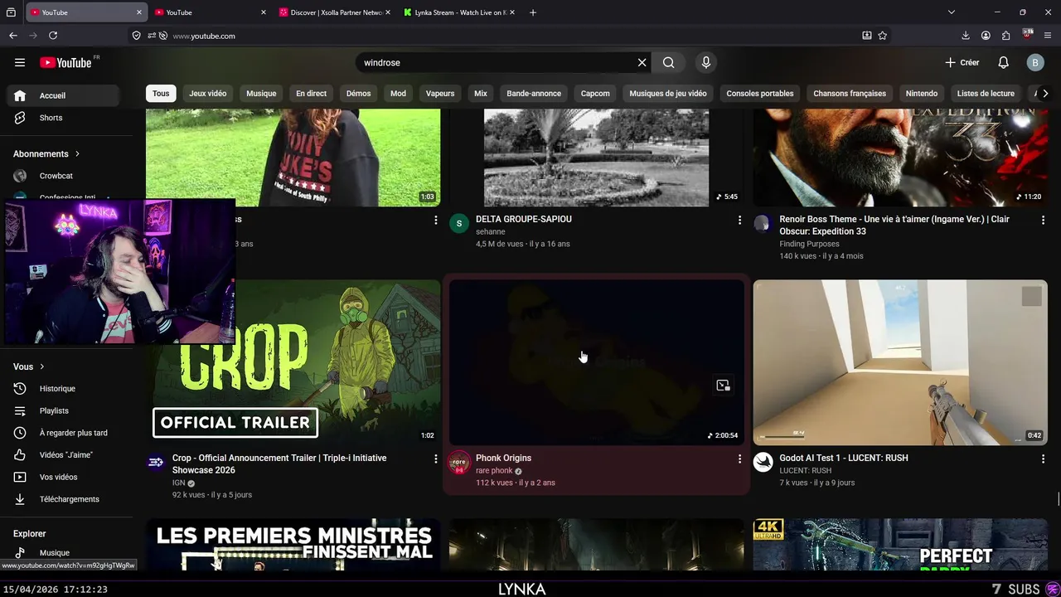This screenshot has height=597, width=1061.
Task: Click the LUCENT: RUSH channel avatar
Action: (x=763, y=463)
